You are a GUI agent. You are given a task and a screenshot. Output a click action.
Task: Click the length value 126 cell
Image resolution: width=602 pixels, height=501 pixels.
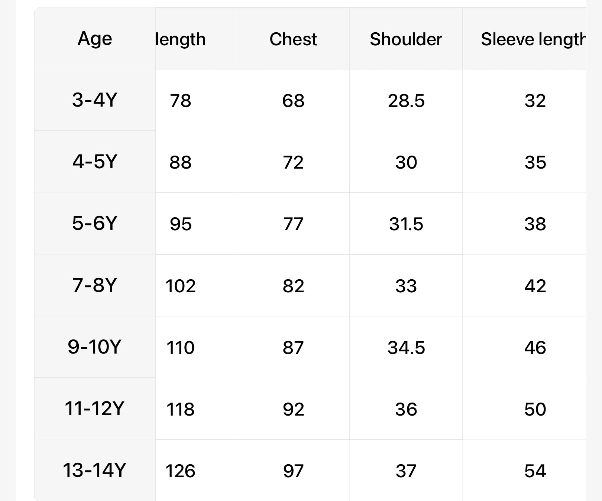(181, 471)
